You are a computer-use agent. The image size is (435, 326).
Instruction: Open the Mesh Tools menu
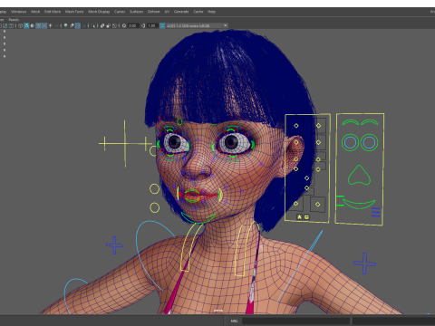[74, 12]
